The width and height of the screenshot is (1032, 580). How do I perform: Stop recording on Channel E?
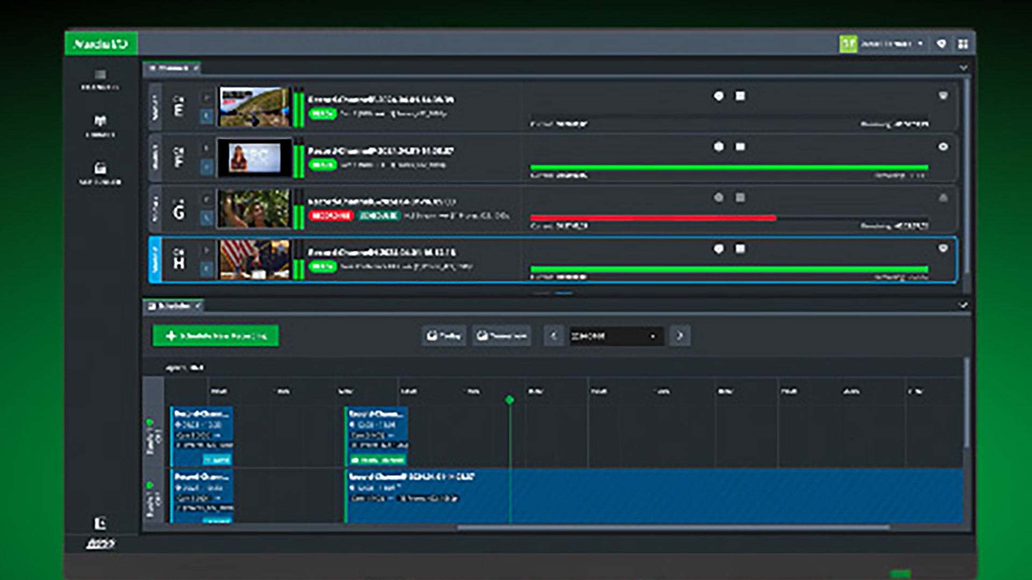741,96
